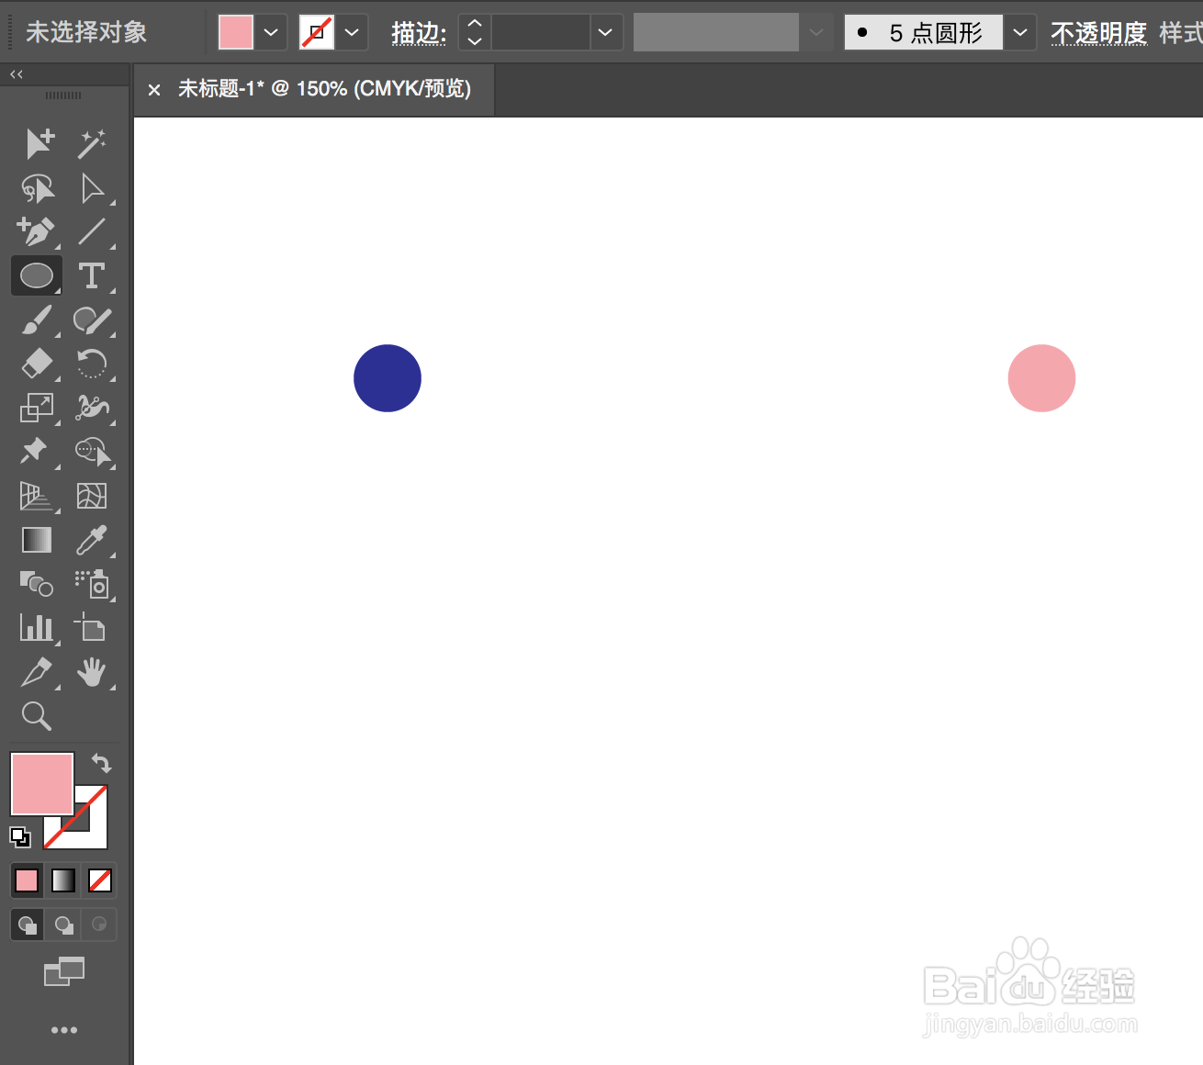
Task: Select the Perspective Grid tool
Action: coord(37,497)
